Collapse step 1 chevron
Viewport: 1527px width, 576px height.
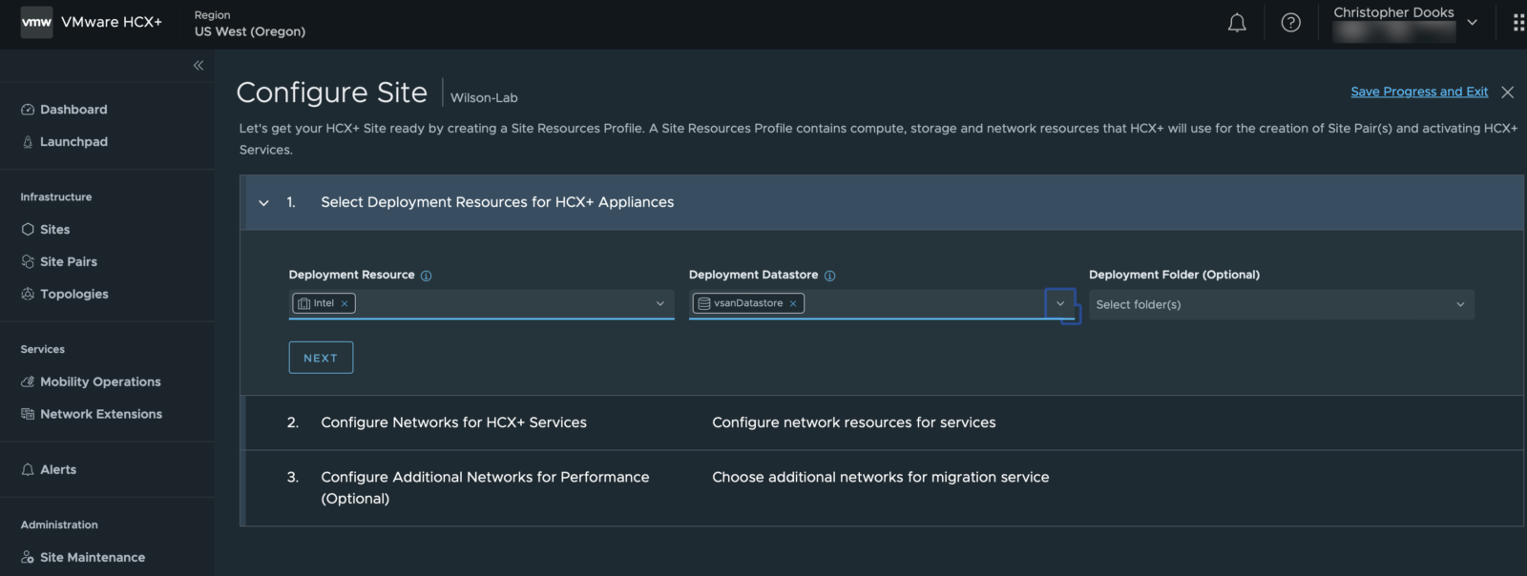[263, 202]
